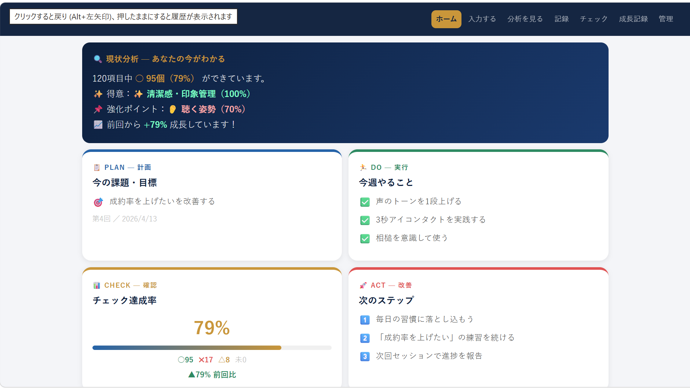Click the rocket icon next to ACT
690x388 pixels.
tap(363, 285)
